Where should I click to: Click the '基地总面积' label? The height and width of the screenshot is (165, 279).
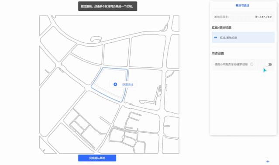point(221,17)
